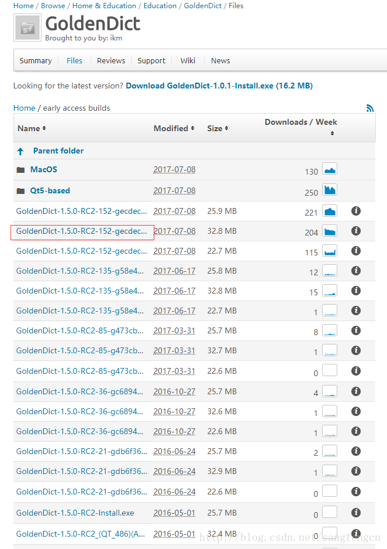Click the RSS feed icon

pos(370,108)
